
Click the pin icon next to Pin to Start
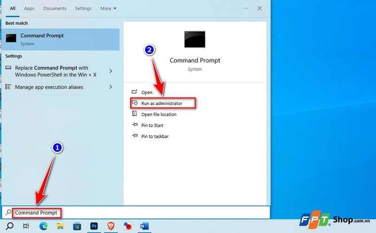[135, 124]
